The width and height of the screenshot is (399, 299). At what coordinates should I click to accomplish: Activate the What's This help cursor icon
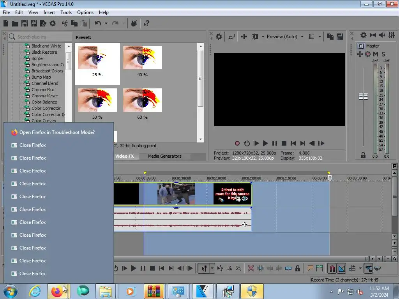point(147,24)
